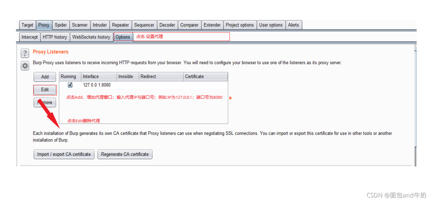Select the Alerts tab
The width and height of the screenshot is (431, 201).
[x=293, y=25]
